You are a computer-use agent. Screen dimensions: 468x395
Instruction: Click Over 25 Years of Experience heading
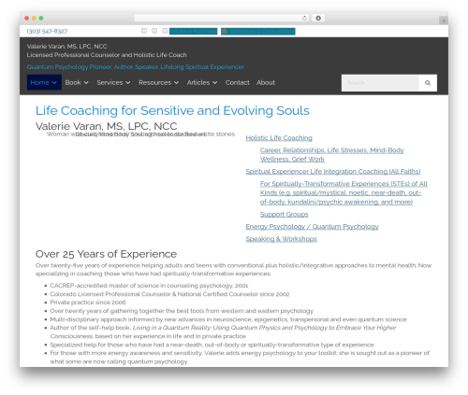(x=106, y=254)
